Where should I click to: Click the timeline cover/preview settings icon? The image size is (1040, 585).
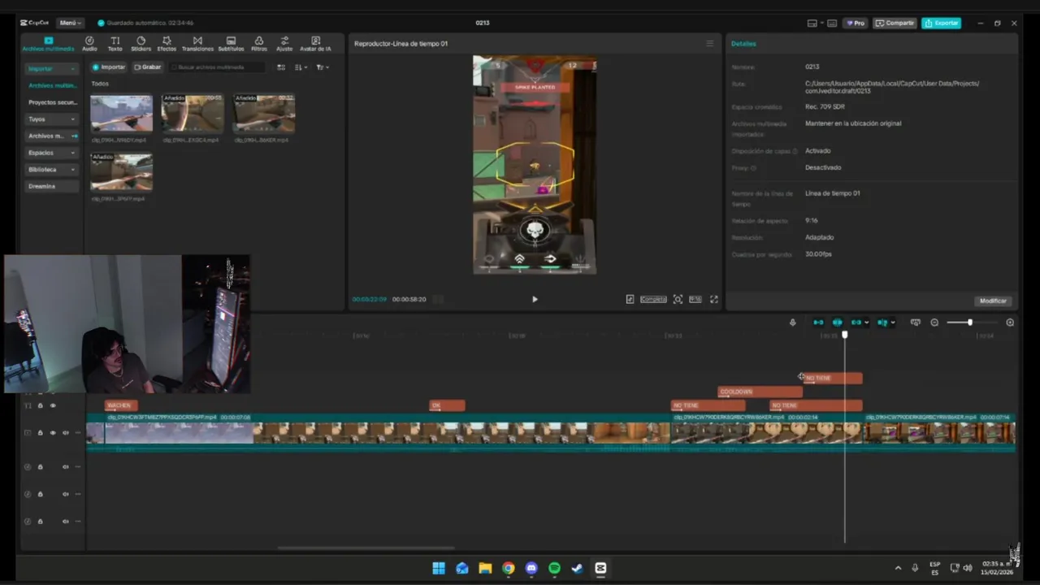click(x=916, y=323)
